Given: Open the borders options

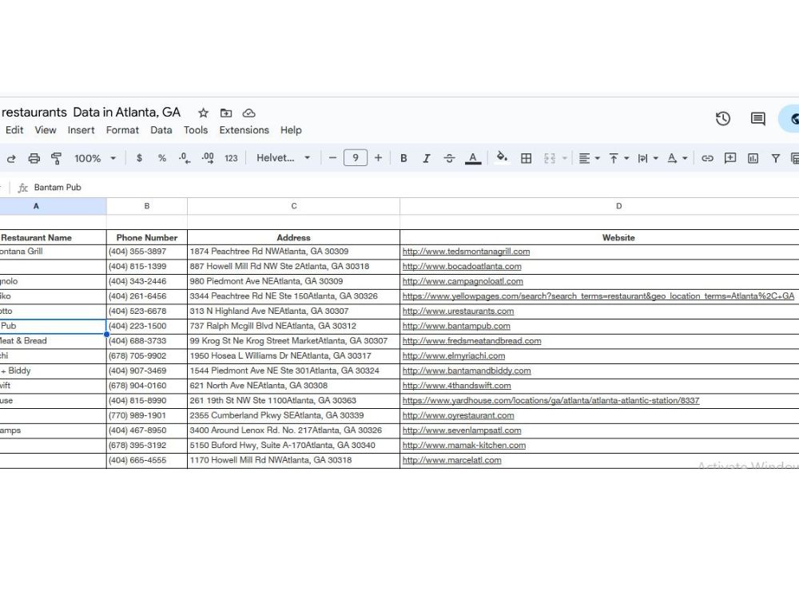Looking at the screenshot, I should [527, 158].
